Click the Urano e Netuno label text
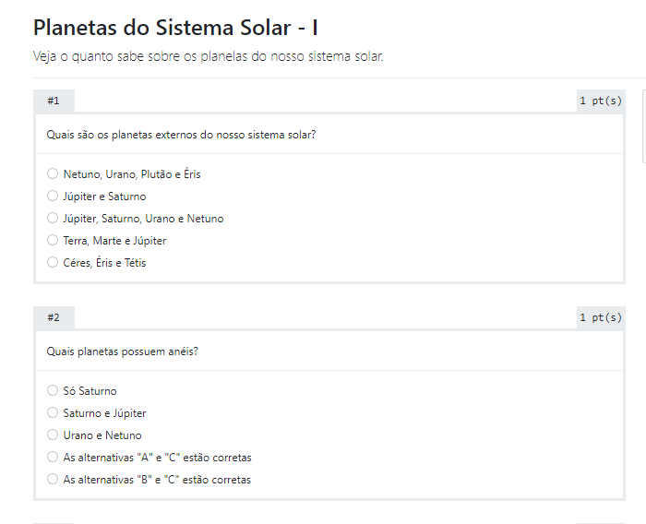The image size is (646, 524). [102, 435]
